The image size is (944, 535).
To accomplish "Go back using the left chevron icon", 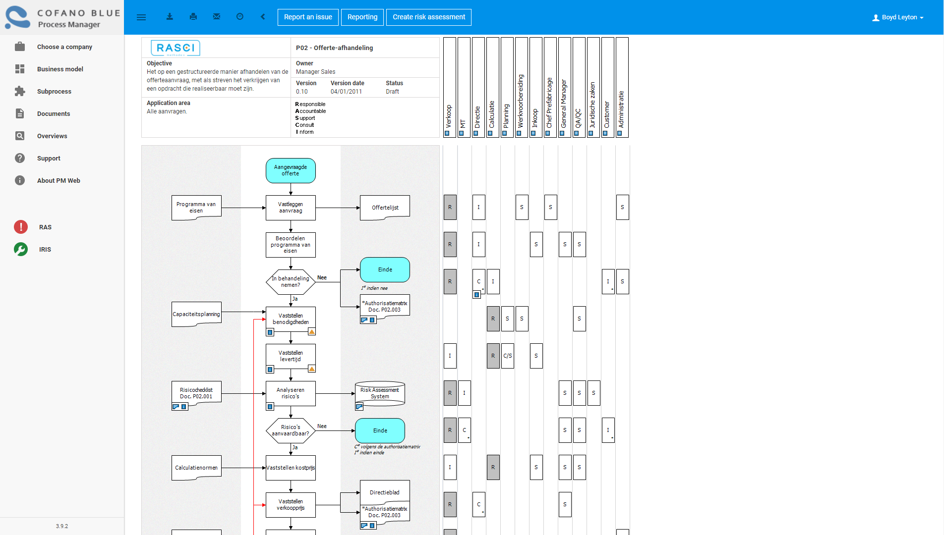I will 263,17.
